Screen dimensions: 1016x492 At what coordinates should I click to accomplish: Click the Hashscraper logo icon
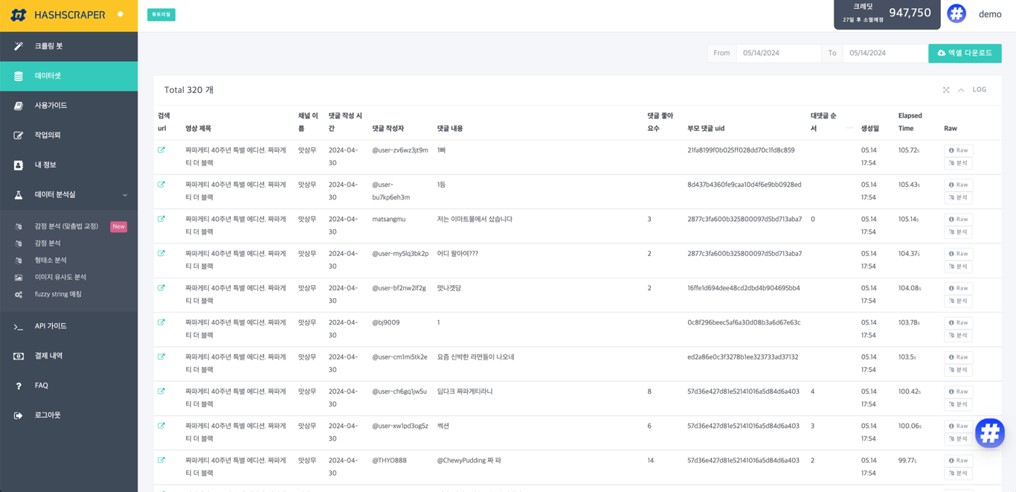pos(19,15)
